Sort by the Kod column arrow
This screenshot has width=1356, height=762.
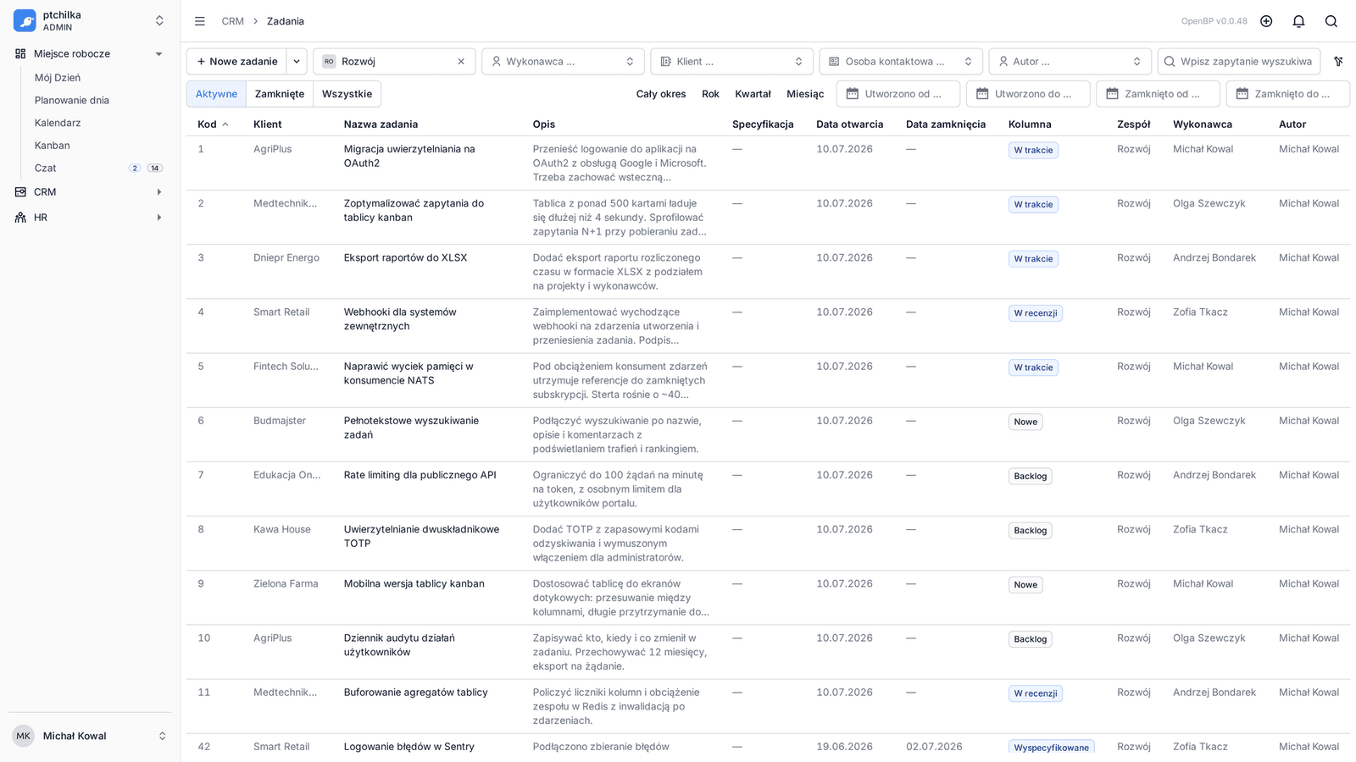click(225, 124)
